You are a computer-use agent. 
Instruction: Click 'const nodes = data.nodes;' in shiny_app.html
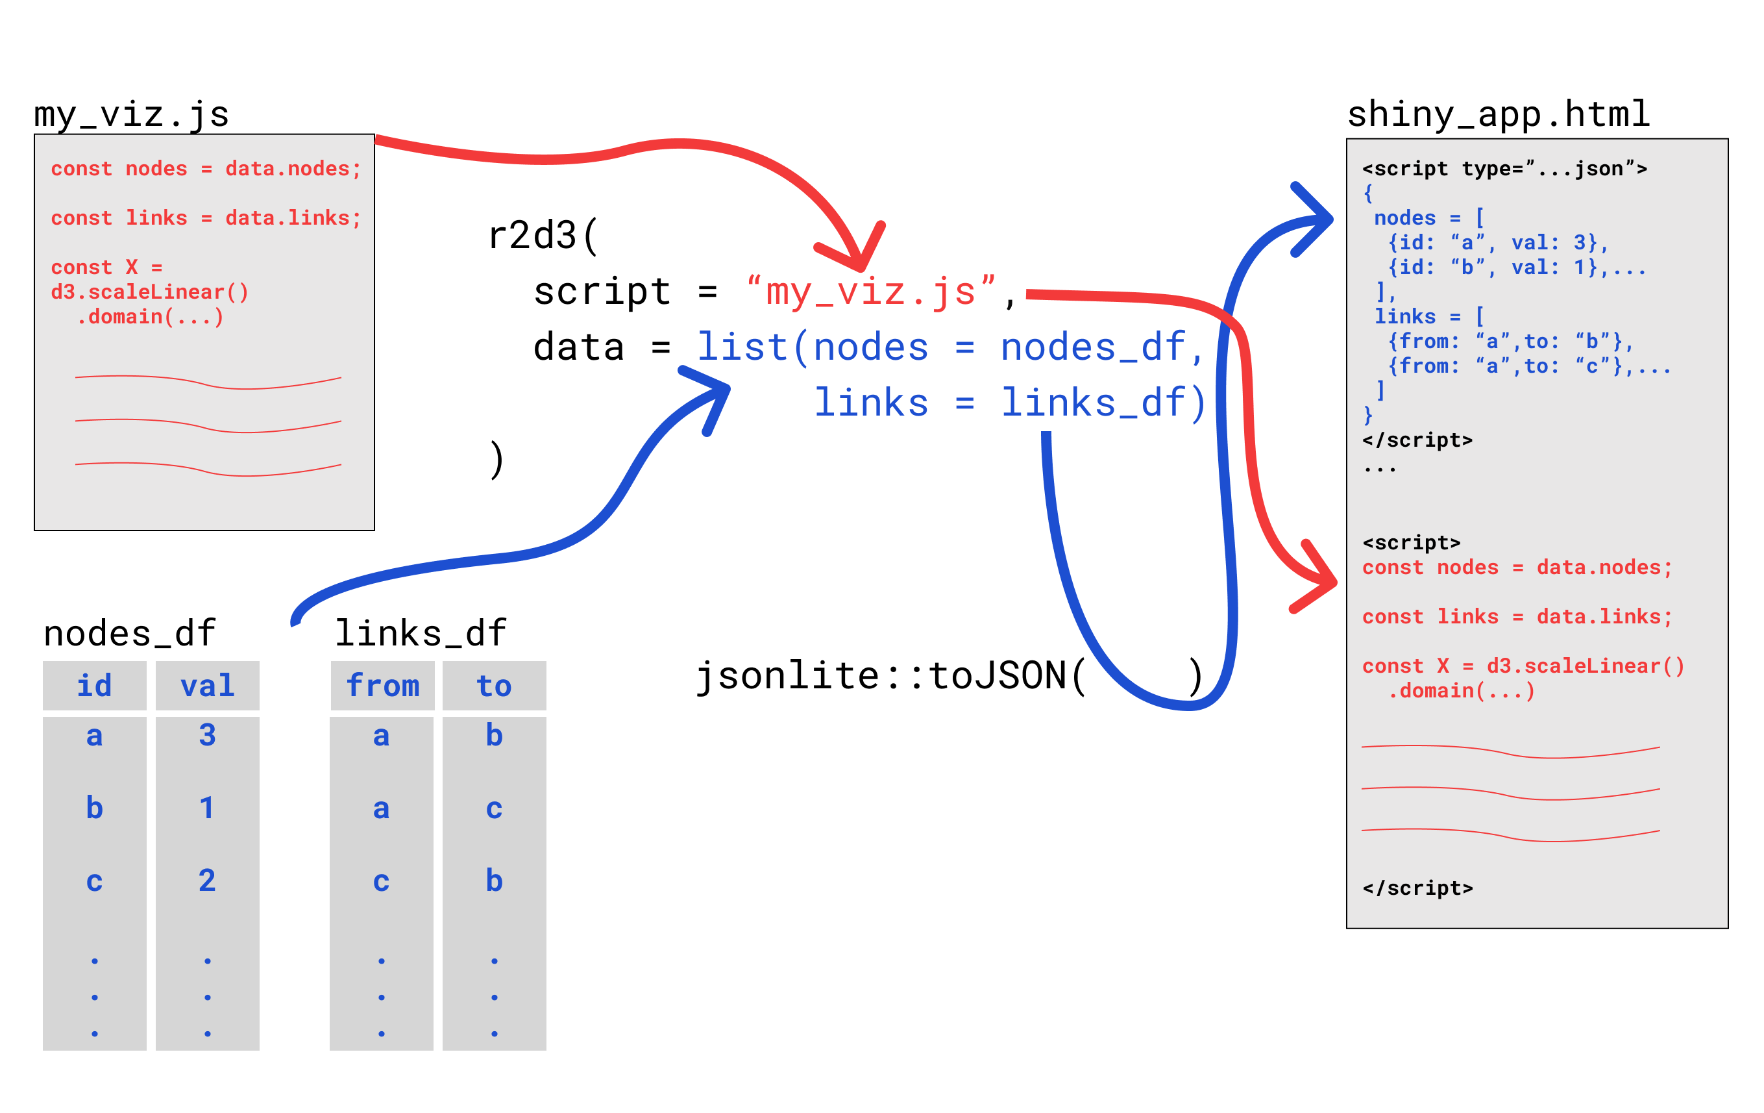1517,568
